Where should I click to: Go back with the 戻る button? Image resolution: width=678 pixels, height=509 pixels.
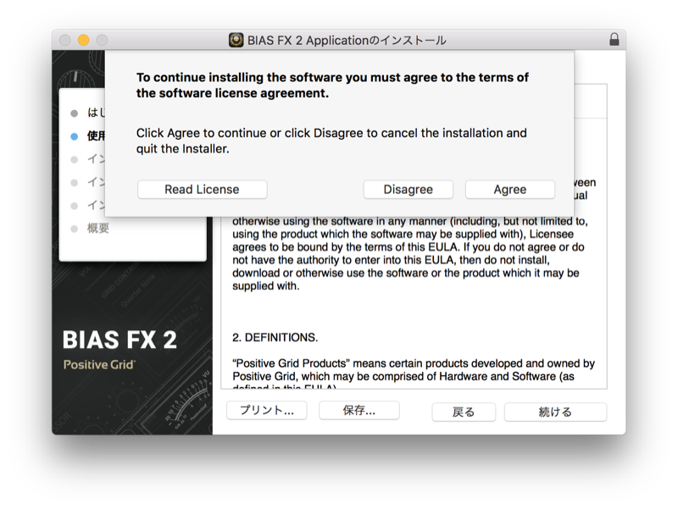tap(464, 412)
